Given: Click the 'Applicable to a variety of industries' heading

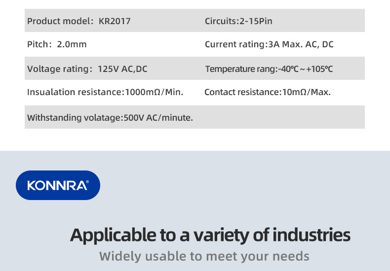Looking at the screenshot, I should pyautogui.click(x=210, y=235).
